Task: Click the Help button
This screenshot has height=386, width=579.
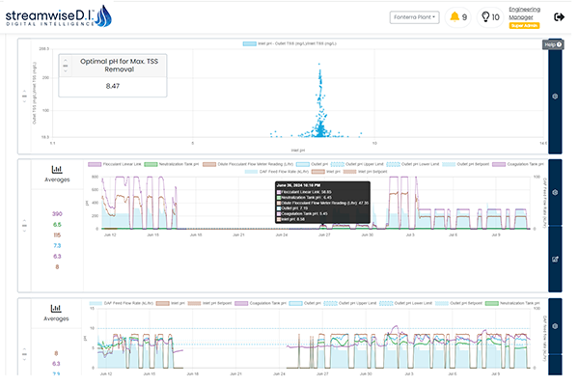Action: [x=552, y=44]
